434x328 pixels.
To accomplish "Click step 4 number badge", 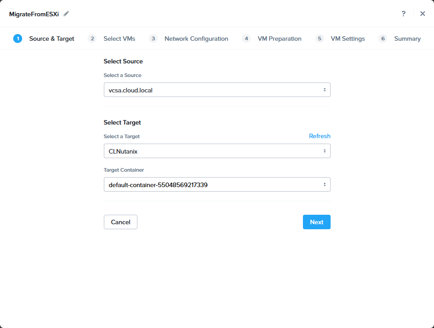I will click(246, 39).
